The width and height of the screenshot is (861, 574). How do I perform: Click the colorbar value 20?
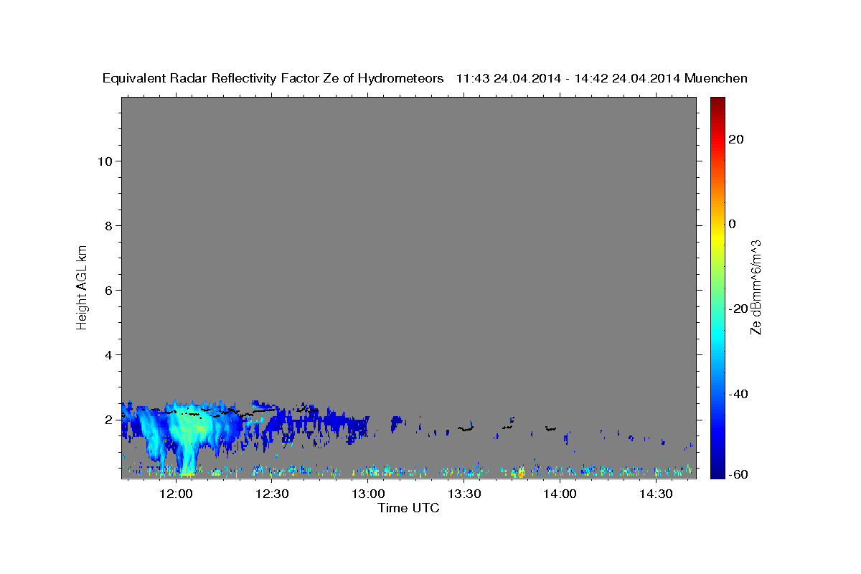[x=736, y=139]
